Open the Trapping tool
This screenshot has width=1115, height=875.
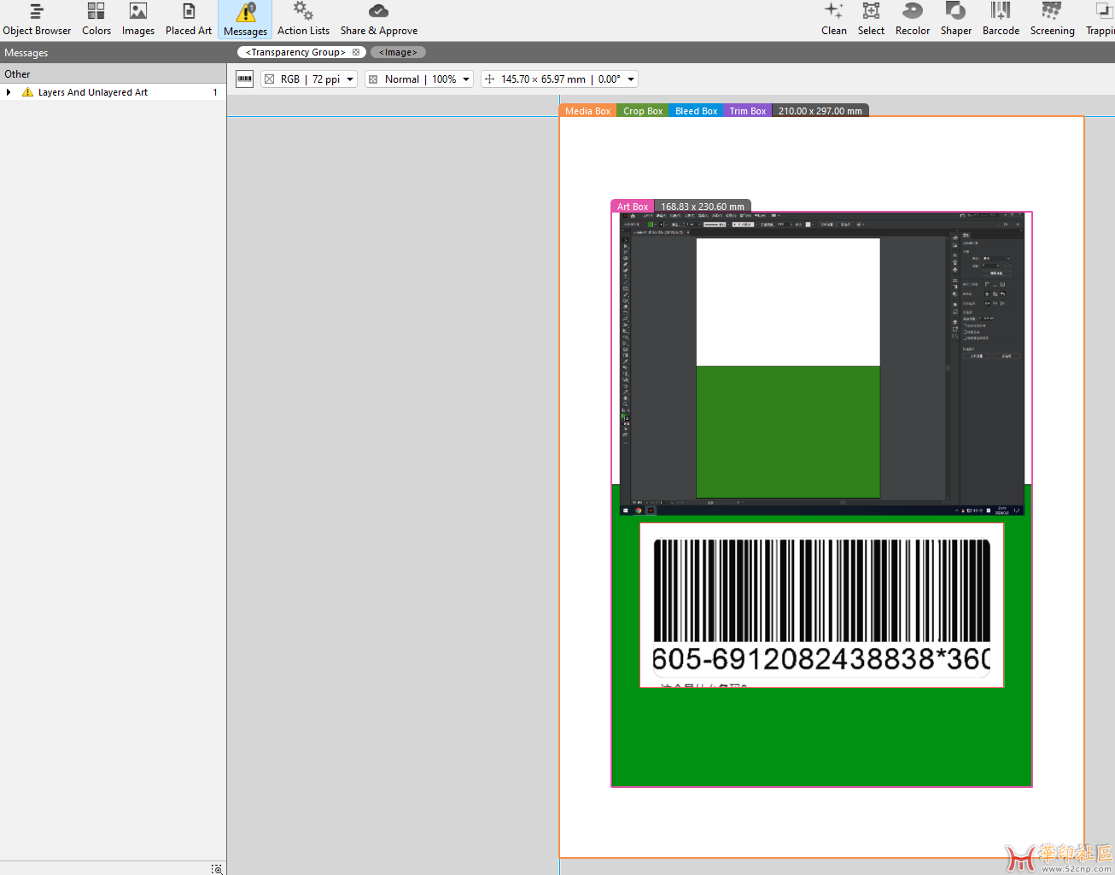[x=1100, y=20]
